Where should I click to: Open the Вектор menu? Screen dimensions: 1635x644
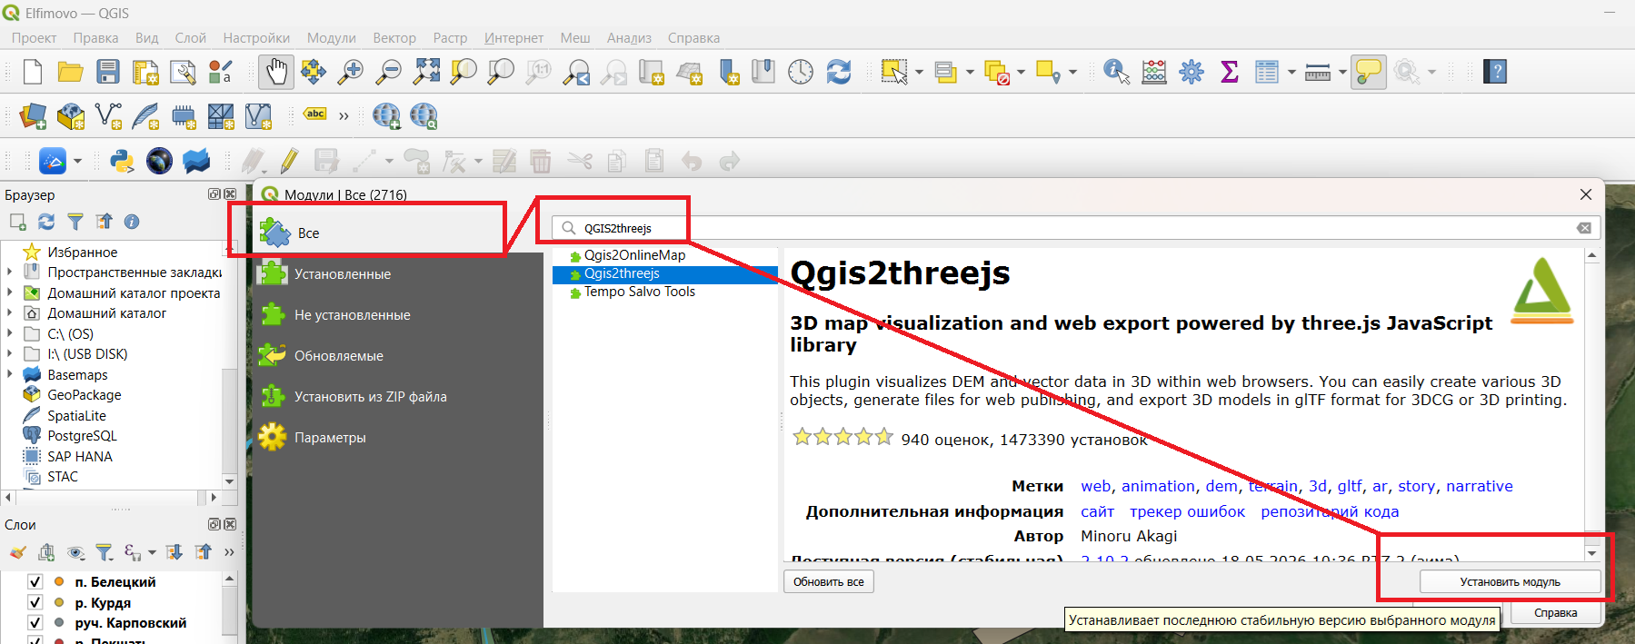pyautogui.click(x=394, y=37)
